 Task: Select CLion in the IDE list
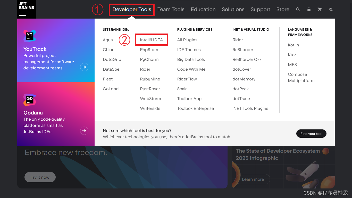coord(108,50)
